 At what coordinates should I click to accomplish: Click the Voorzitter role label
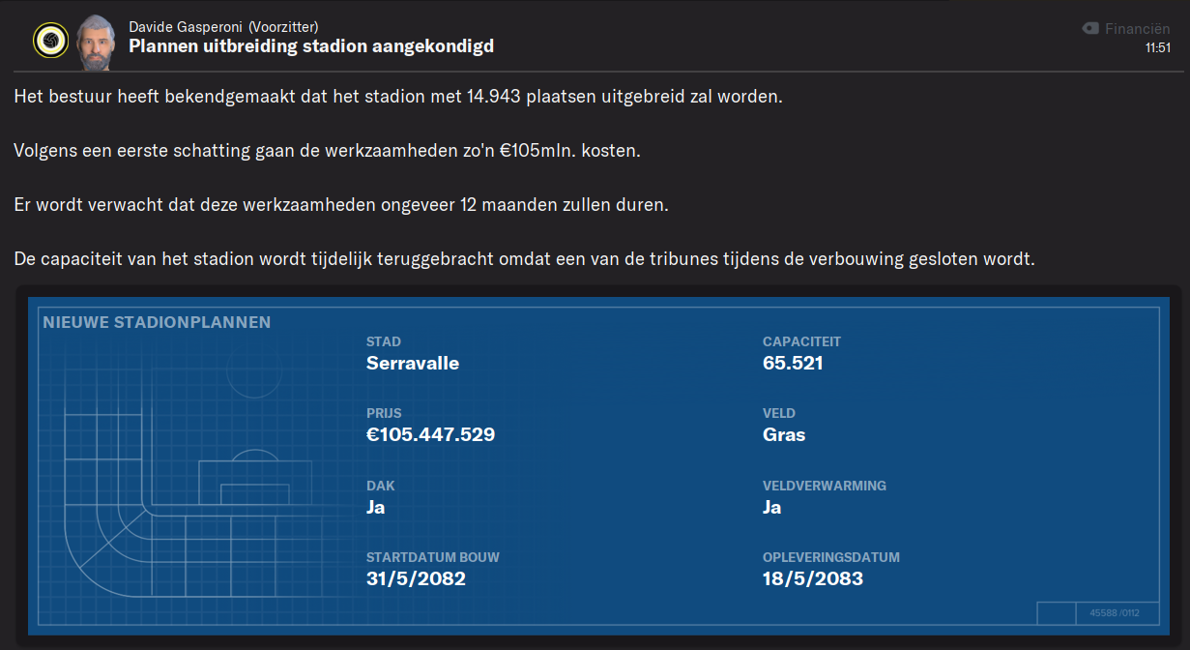(283, 26)
